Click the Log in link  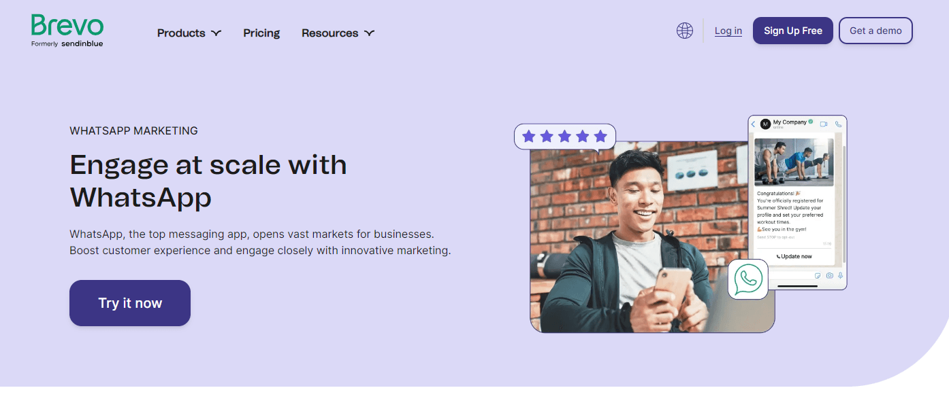[x=728, y=31]
